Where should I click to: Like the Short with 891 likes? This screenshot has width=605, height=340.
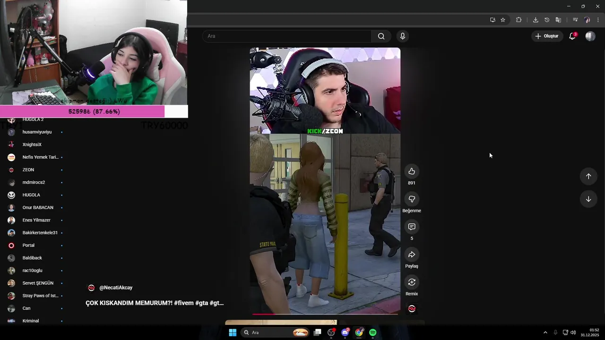[x=412, y=171]
